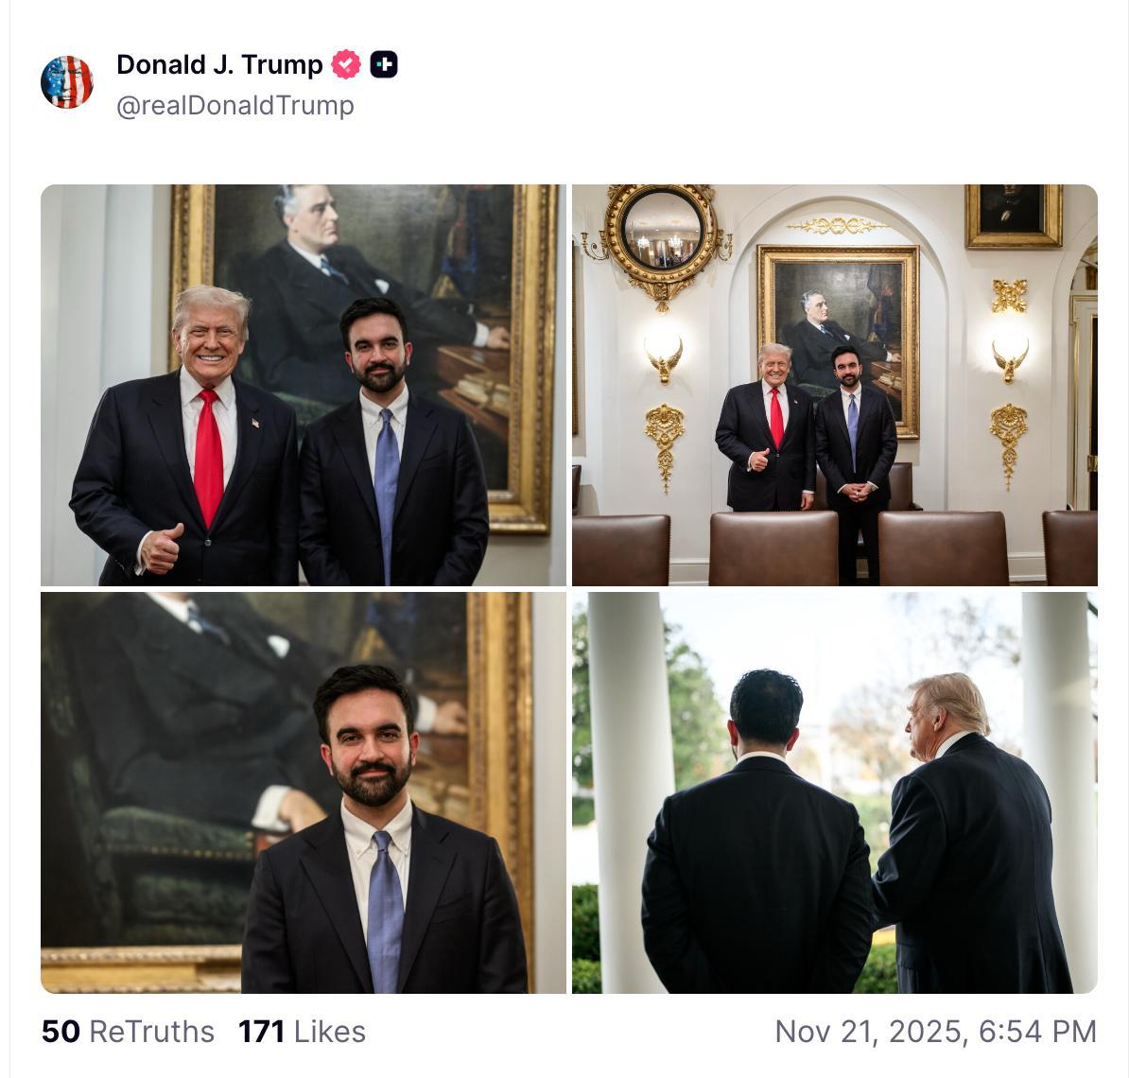1129x1078 pixels.
Task: Open top-right photo with round mirror
Action: [x=835, y=385]
